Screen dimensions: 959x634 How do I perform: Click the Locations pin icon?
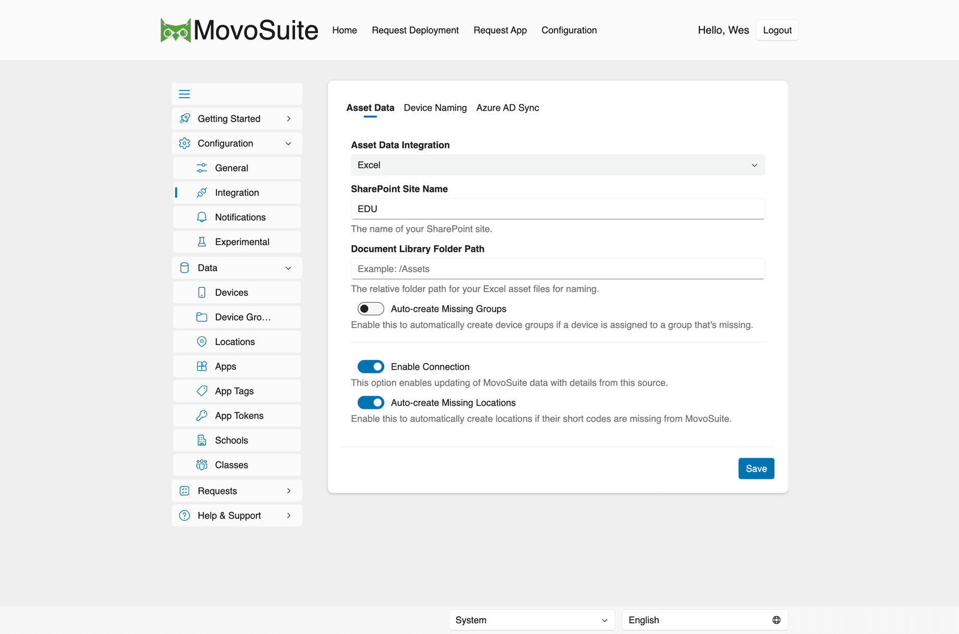pos(202,342)
